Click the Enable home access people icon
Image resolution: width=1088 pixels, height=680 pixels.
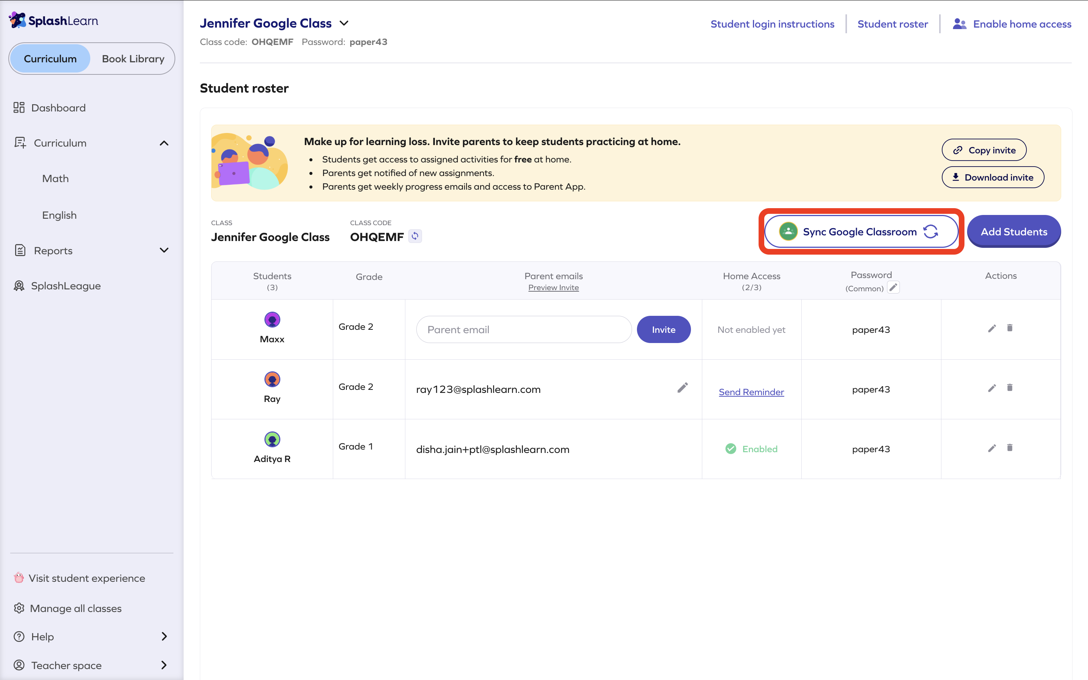tap(960, 24)
